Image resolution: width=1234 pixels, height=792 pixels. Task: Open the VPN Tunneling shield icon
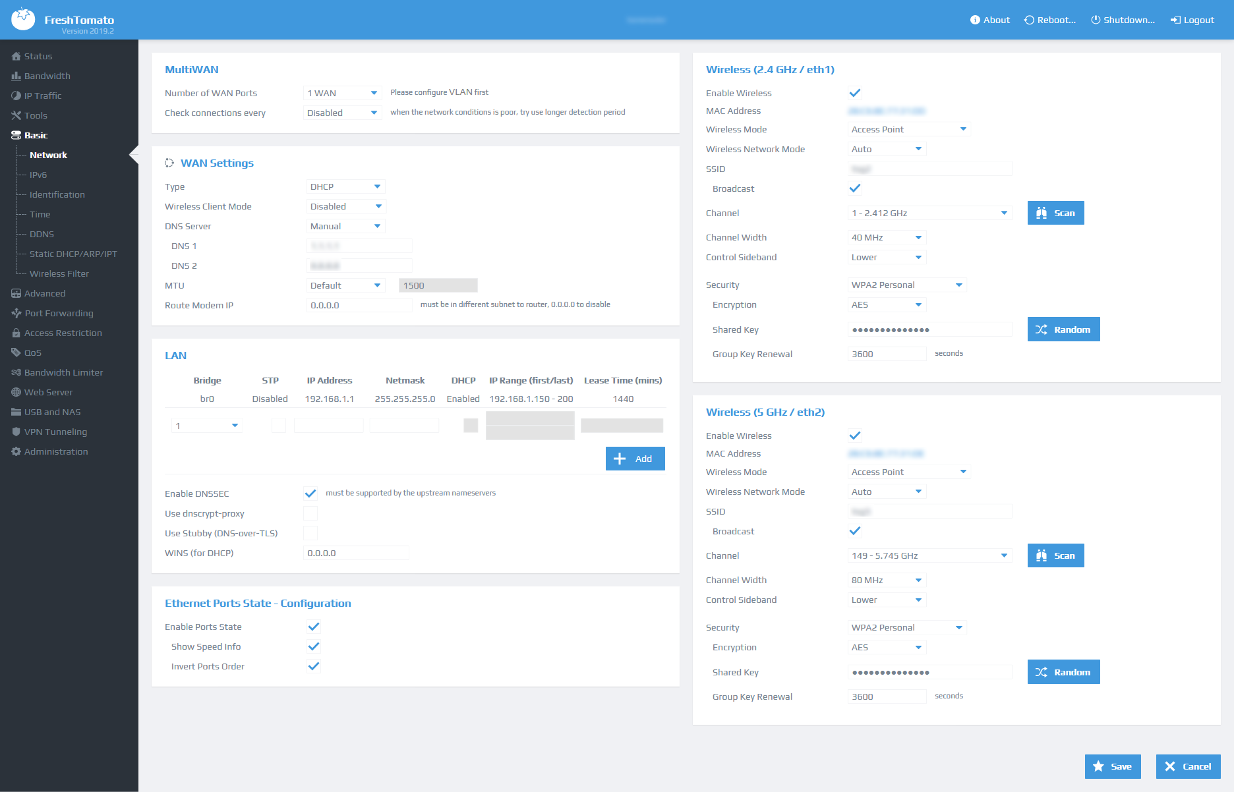tap(16, 432)
